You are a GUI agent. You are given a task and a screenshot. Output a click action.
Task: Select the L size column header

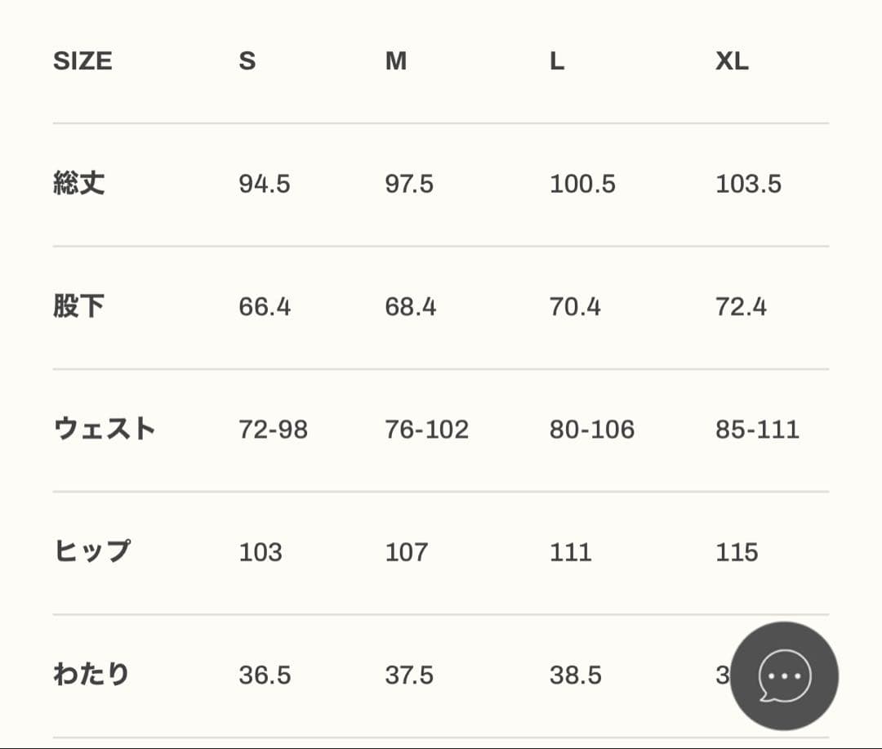557,60
